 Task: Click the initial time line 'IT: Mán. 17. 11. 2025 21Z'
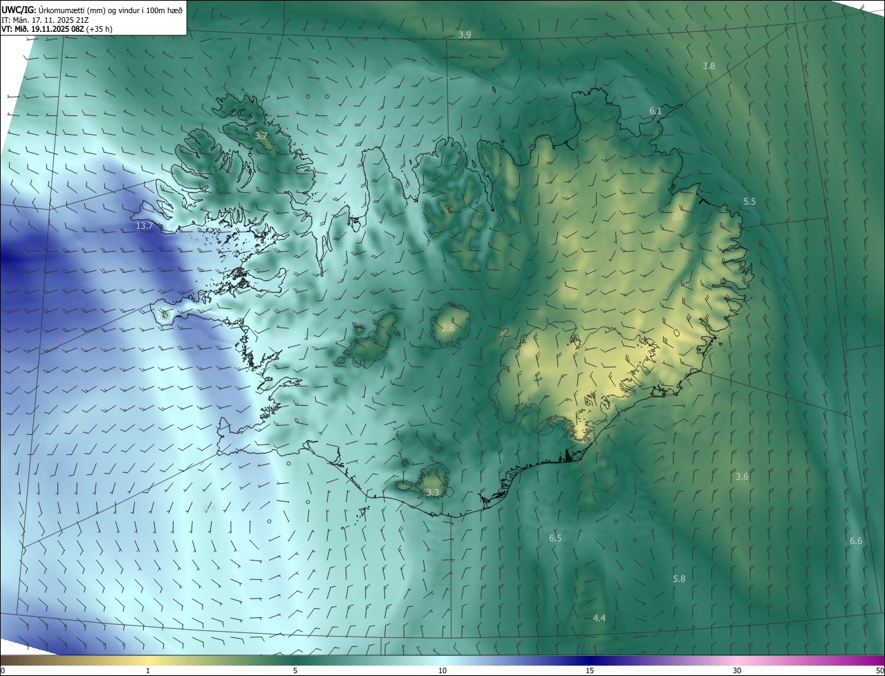click(x=45, y=19)
